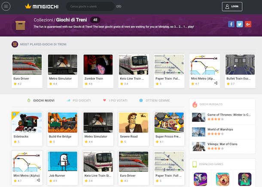Click the user icon inside Login button

227,6
